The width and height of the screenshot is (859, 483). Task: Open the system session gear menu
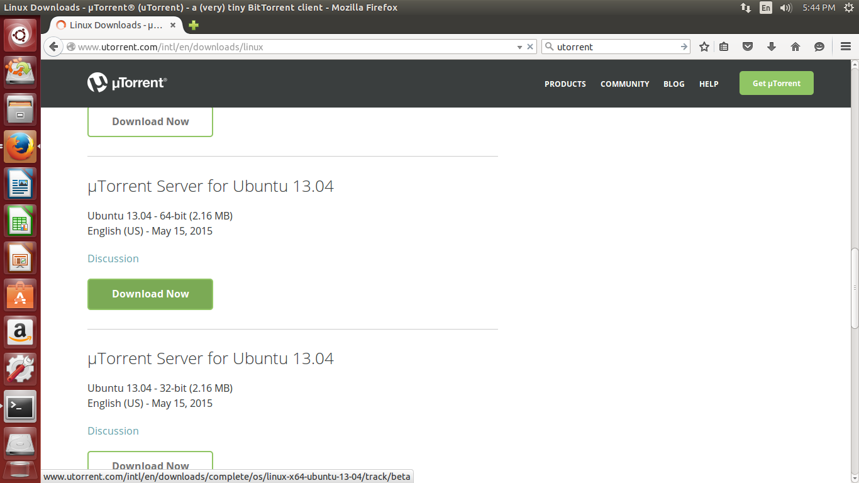click(x=849, y=8)
